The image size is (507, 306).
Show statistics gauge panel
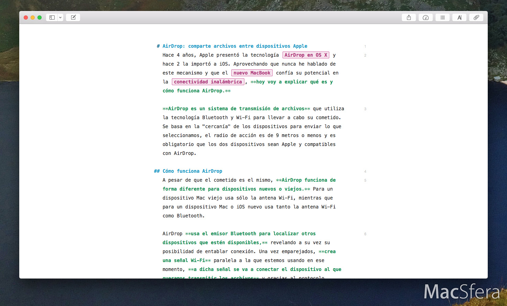[426, 18]
